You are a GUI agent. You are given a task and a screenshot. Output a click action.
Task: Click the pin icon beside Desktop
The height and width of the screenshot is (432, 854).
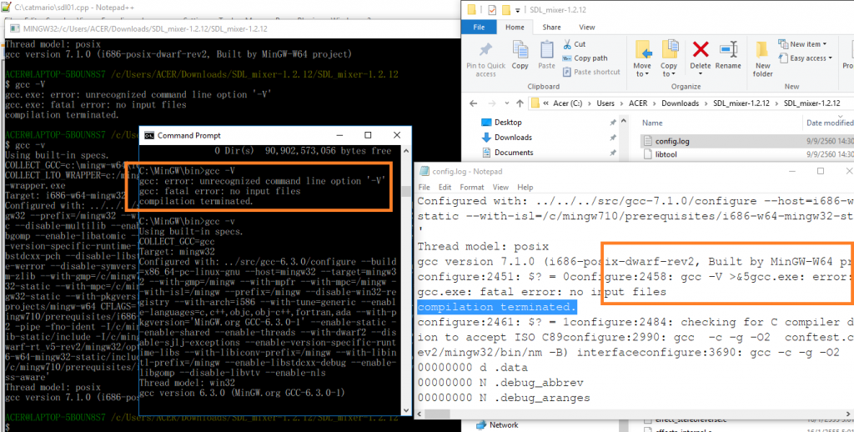pos(612,123)
